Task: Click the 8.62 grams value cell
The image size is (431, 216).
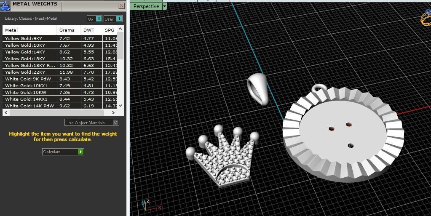Action: 69,52
